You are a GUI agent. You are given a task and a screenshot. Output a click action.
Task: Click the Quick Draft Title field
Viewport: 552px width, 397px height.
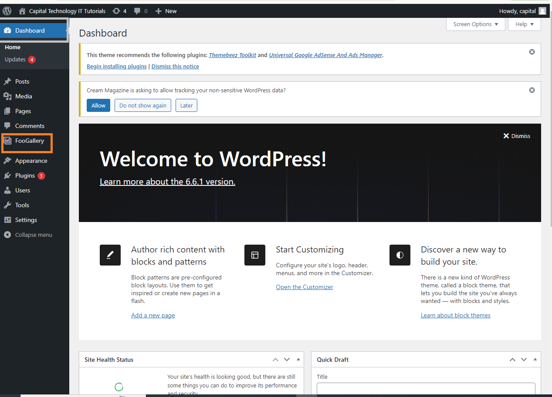click(x=426, y=389)
